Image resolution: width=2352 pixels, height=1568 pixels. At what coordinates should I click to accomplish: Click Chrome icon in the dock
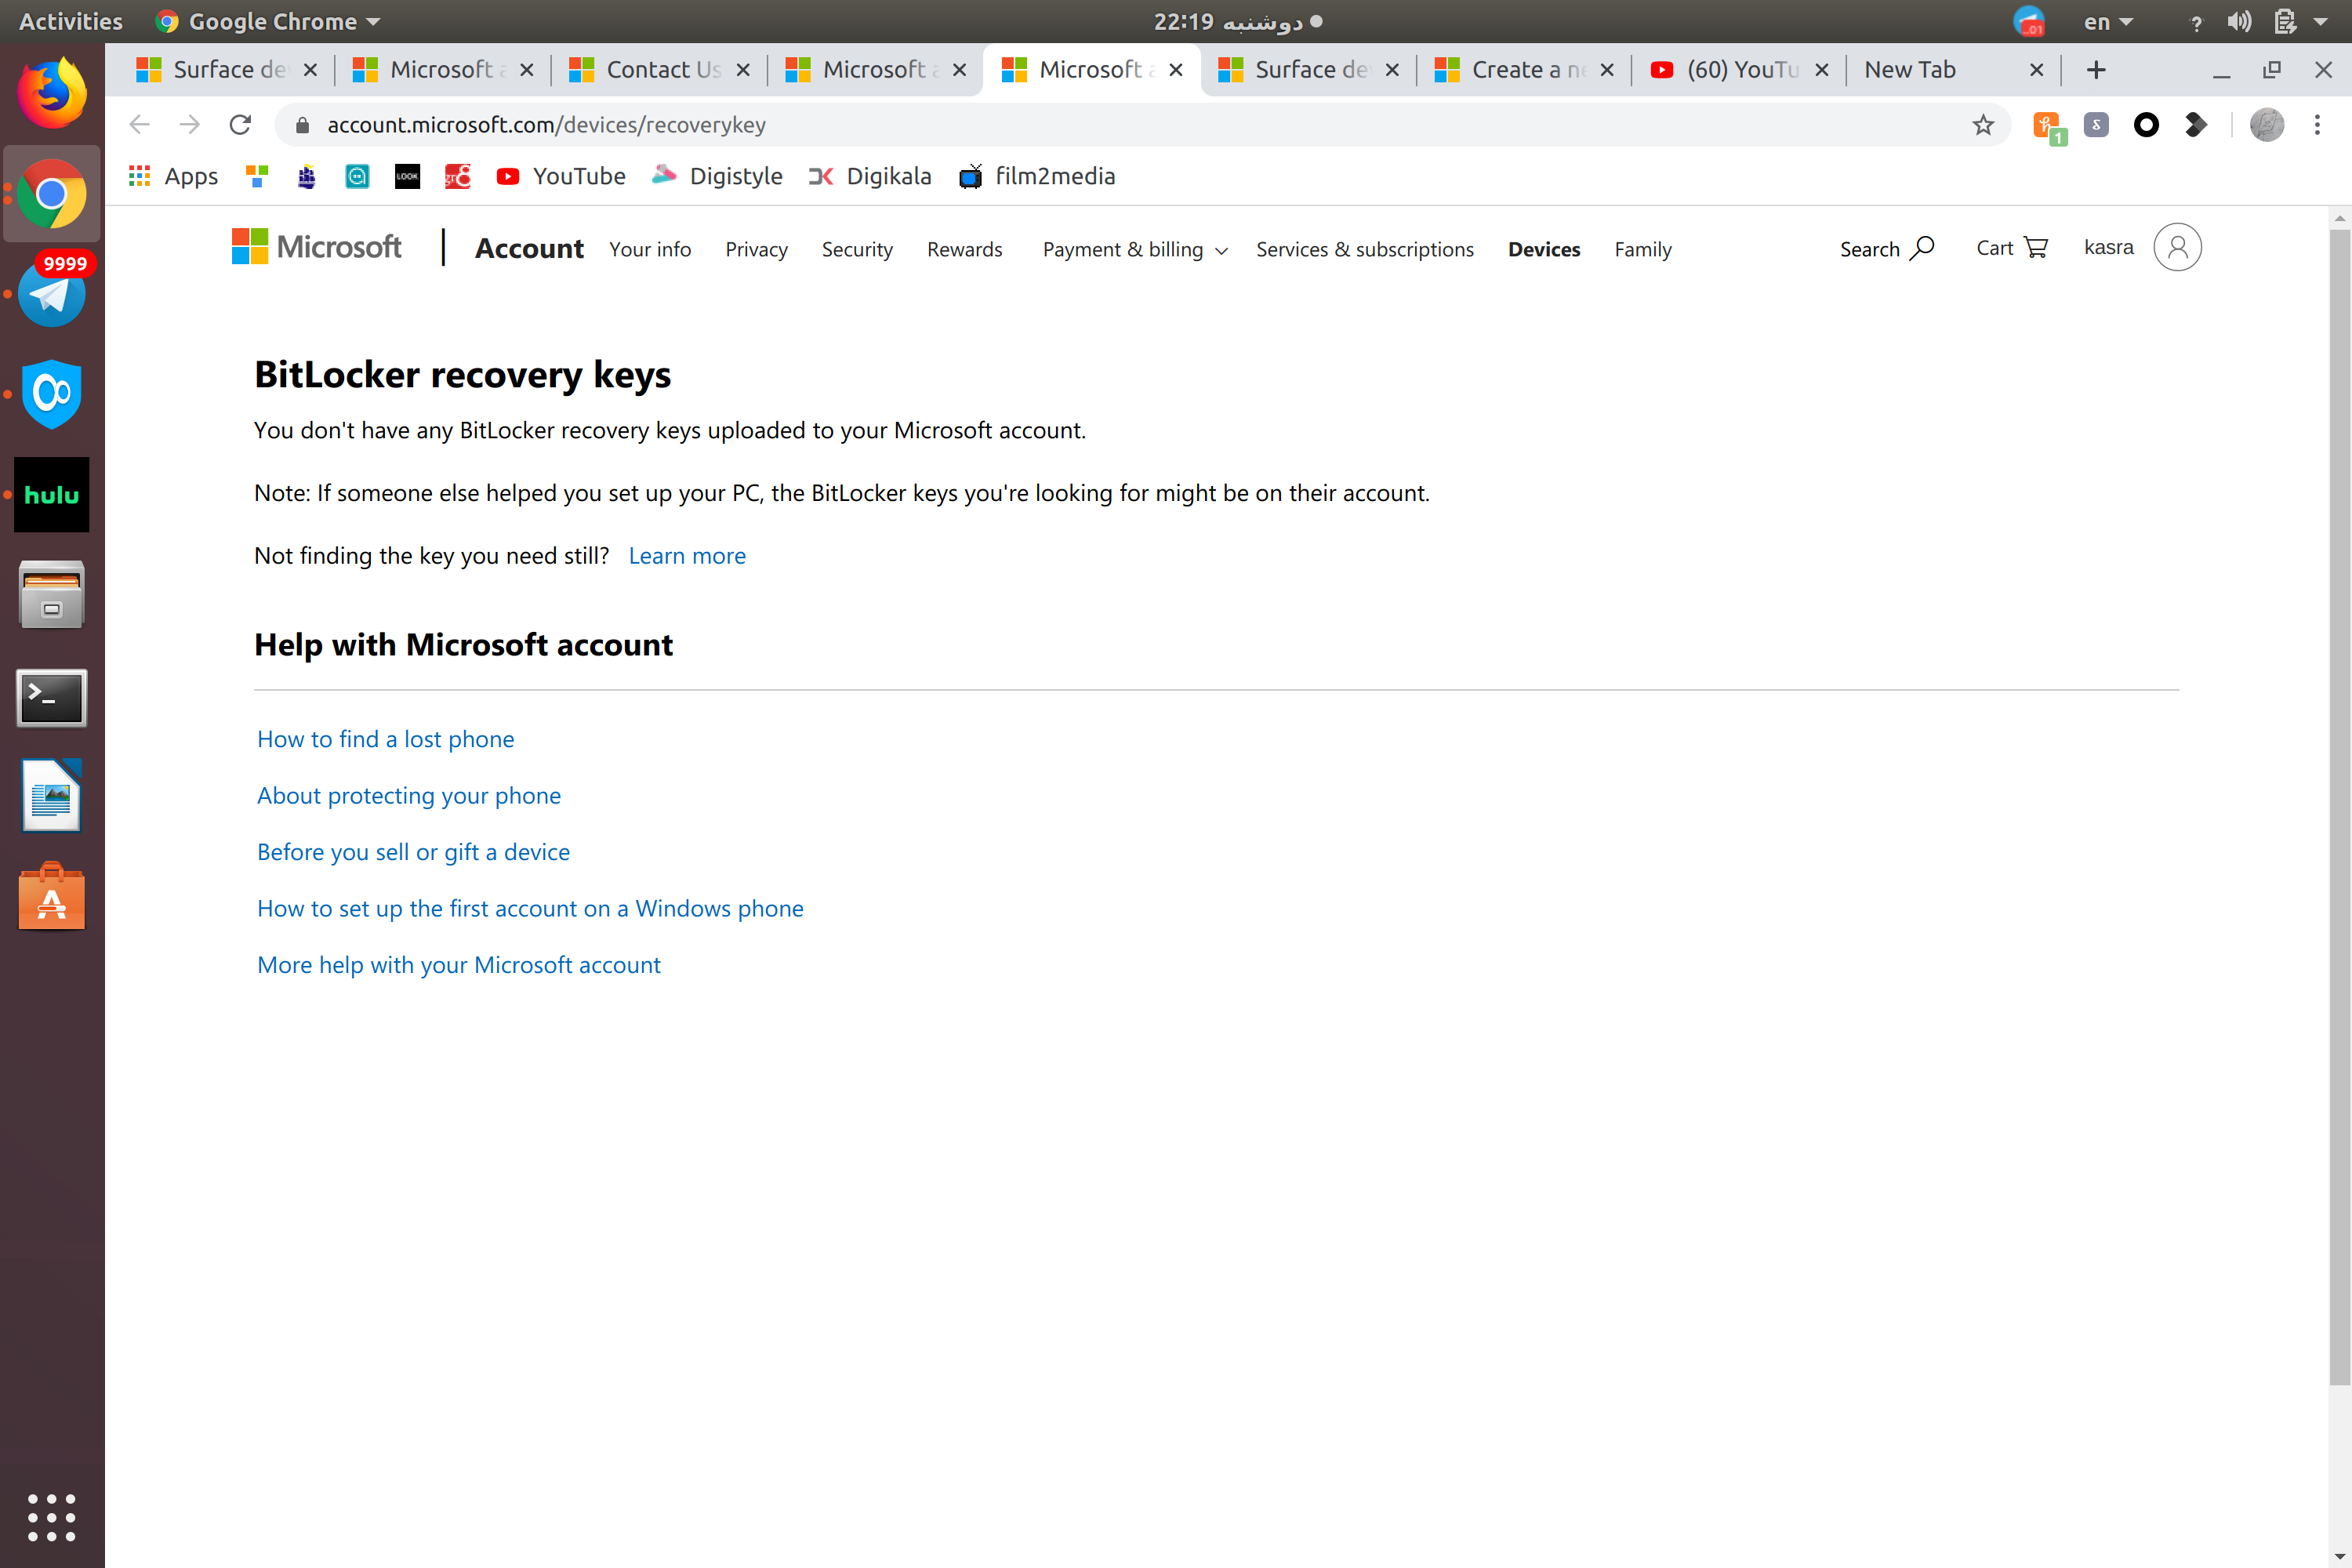pyautogui.click(x=52, y=193)
